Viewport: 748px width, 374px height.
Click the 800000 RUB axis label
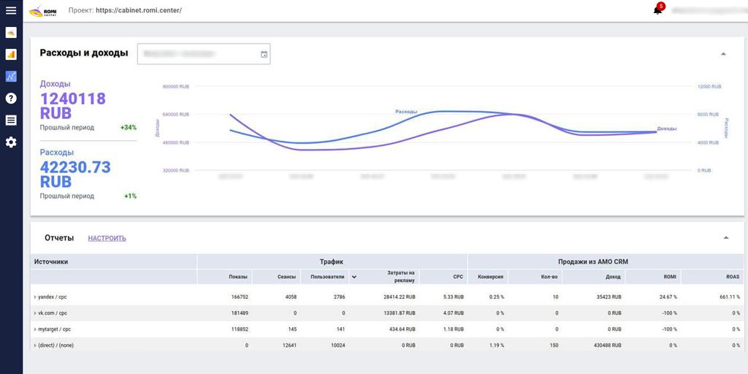[176, 87]
